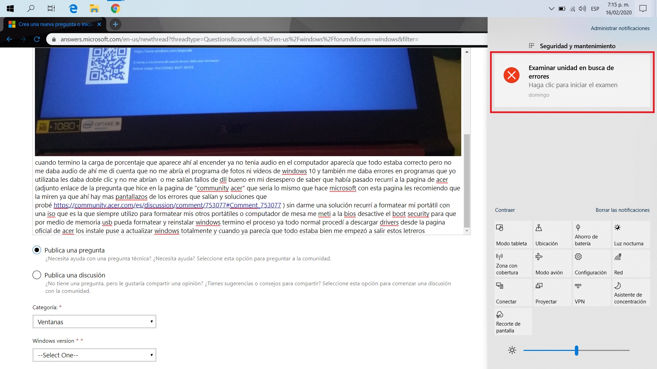Image resolution: width=657 pixels, height=369 pixels.
Task: Toggle Modo avión quick action
Action: [552, 263]
